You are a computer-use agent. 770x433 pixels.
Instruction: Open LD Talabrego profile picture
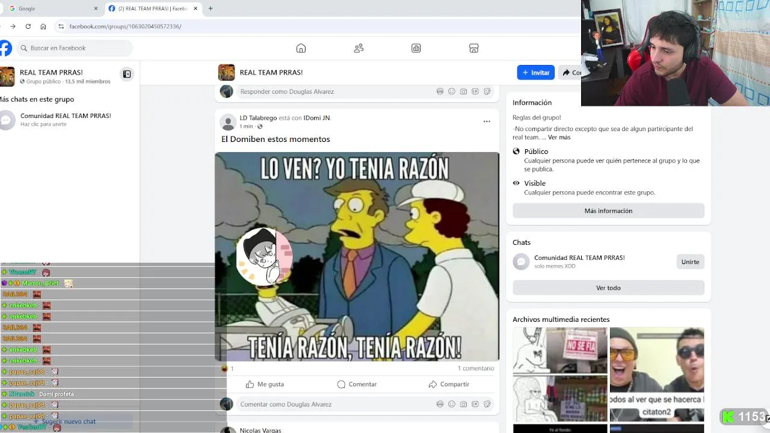[x=228, y=122]
